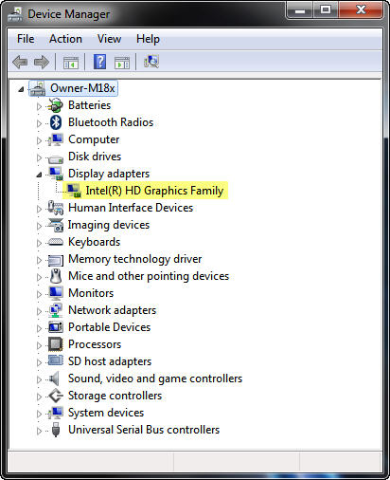Image resolution: width=390 pixels, height=480 pixels.
Task: Click Show/Hide Console Tree toolbar icon
Action: coord(71,63)
